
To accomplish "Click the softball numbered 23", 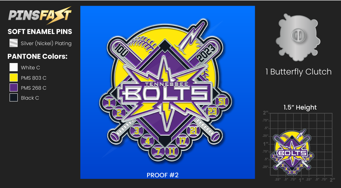I will (212, 112).
